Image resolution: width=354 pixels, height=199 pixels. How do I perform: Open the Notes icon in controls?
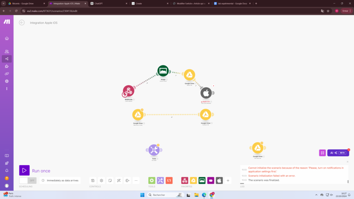[x=110, y=180]
